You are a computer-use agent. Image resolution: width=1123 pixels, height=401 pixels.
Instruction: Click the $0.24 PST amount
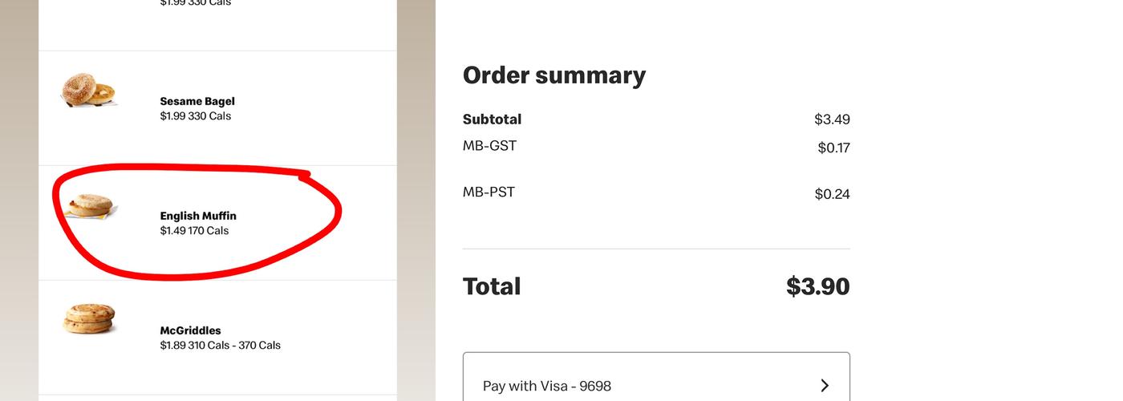[x=832, y=194]
